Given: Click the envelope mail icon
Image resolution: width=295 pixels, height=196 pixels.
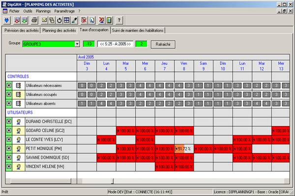Looking at the screenshot, I should (x=44, y=20).
